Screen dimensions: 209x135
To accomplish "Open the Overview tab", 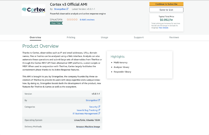I will tap(35, 37).
